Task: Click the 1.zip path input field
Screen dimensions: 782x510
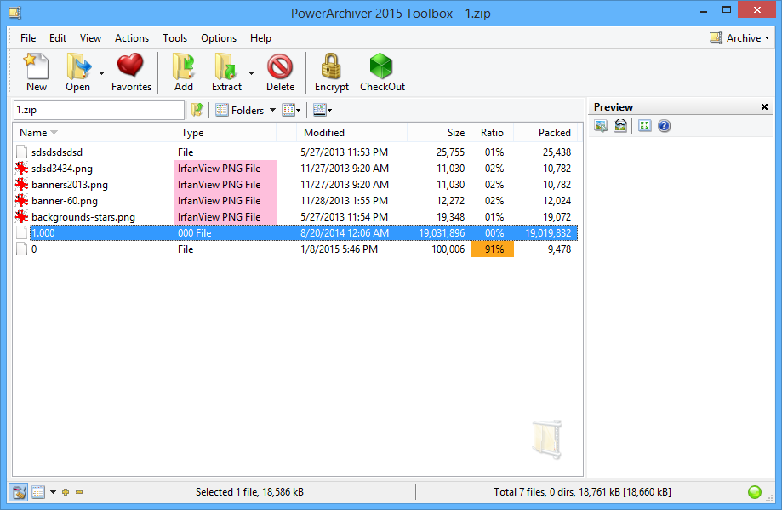Action: click(x=99, y=110)
